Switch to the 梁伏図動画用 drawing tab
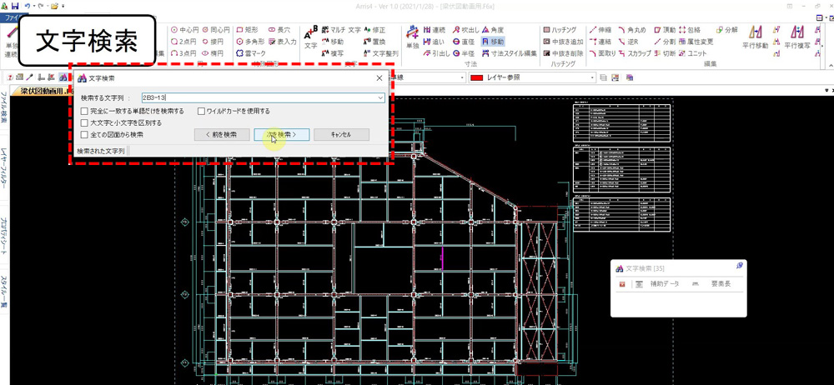Screen dimensions: 834x385 tap(40, 90)
